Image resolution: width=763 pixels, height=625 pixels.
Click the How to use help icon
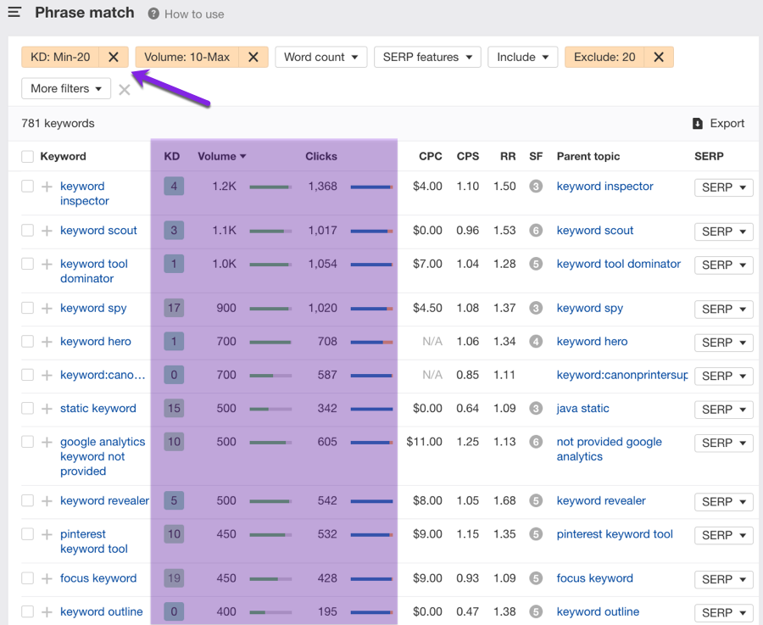(x=153, y=14)
